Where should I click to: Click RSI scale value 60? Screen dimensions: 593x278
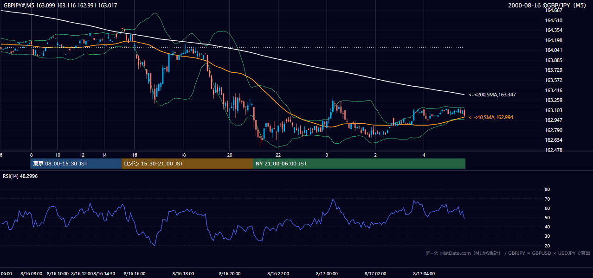click(547, 208)
